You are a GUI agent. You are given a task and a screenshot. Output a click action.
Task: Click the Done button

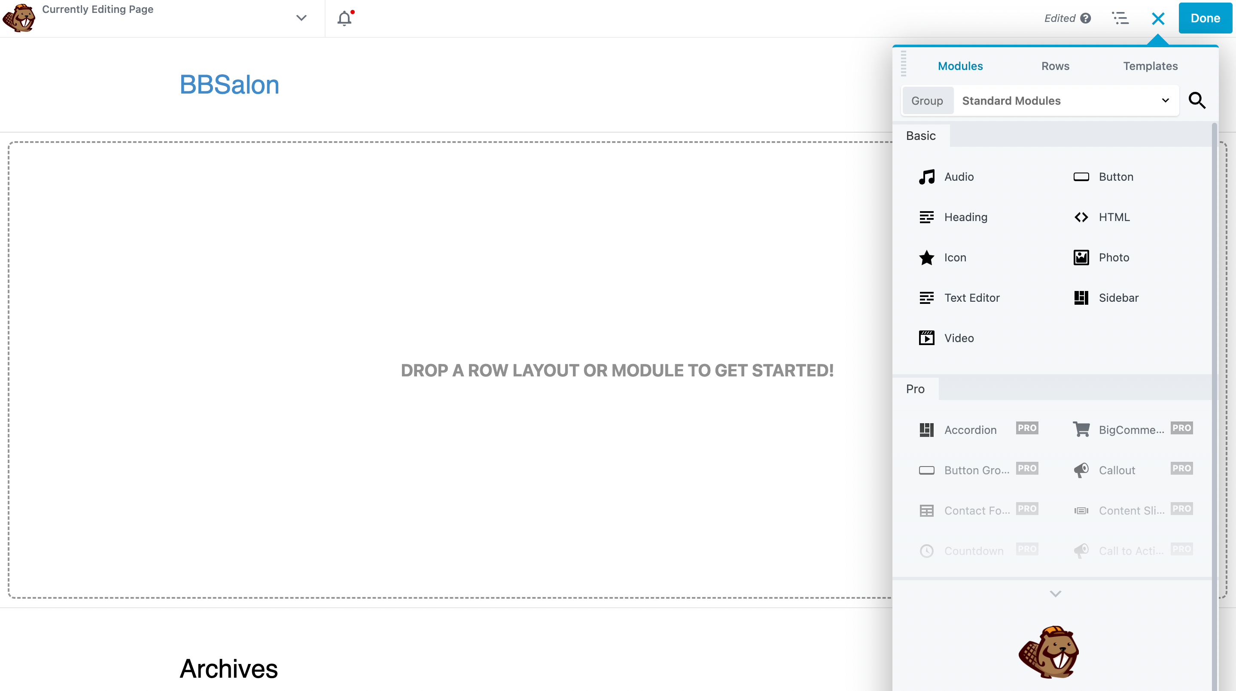click(x=1205, y=18)
